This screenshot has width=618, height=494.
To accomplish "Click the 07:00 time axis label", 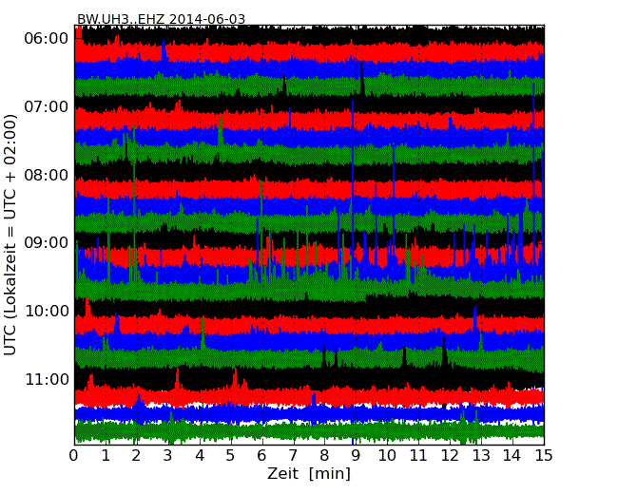I will (47, 106).
